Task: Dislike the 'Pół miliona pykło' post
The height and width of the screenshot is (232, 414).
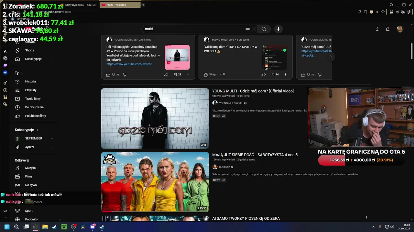Action: pos(125,74)
